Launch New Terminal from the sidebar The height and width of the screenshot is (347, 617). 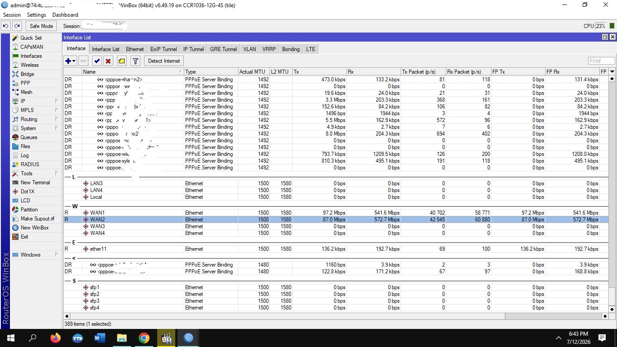pos(35,183)
